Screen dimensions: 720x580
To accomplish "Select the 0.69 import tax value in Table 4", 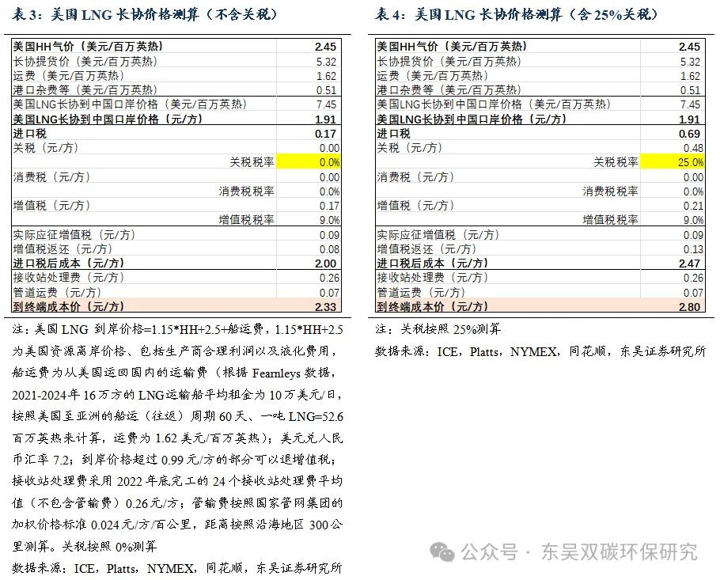I will (x=689, y=134).
